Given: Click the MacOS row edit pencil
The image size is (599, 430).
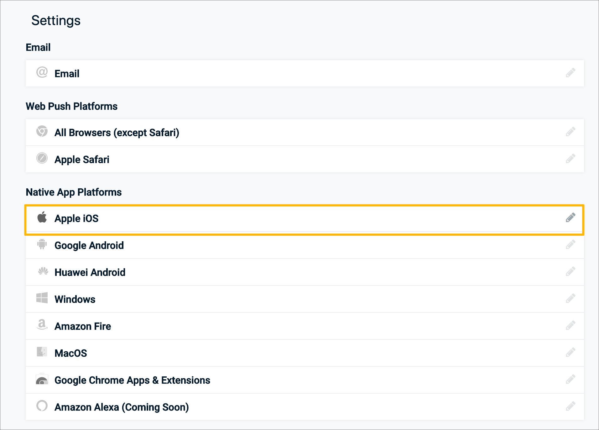Looking at the screenshot, I should click(x=570, y=352).
